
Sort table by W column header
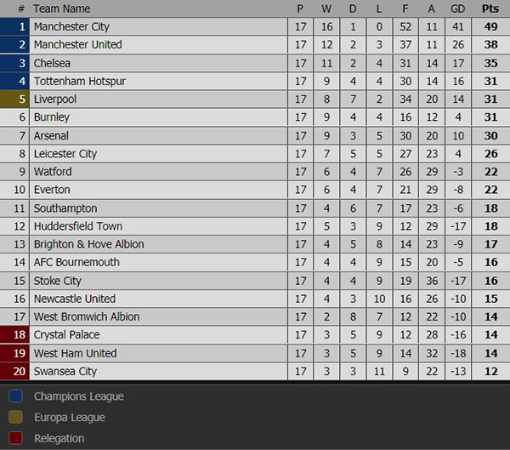(326, 9)
